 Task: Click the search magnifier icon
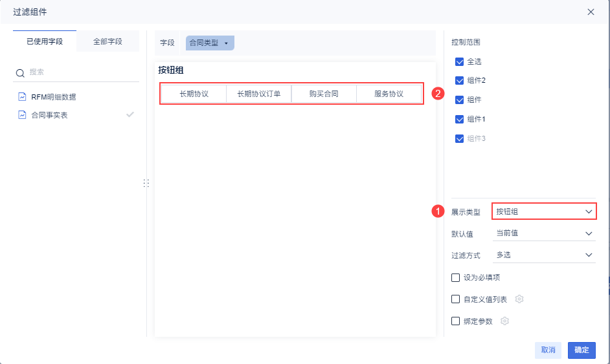tap(20, 73)
